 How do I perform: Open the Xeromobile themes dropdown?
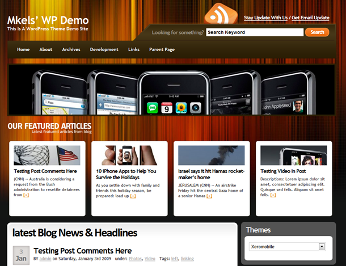(x=287, y=247)
